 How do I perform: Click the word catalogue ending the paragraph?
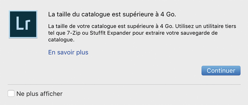click(61, 40)
